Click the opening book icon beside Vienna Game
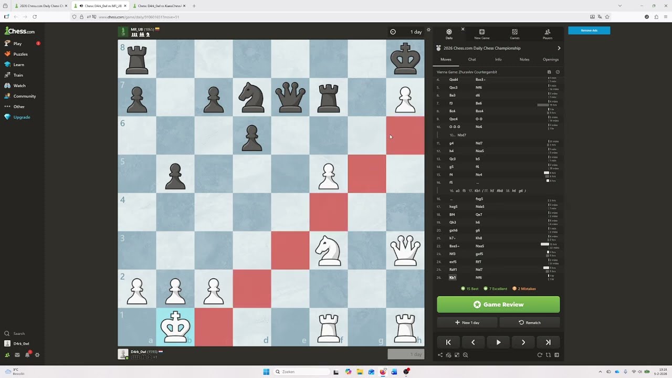 click(x=549, y=72)
